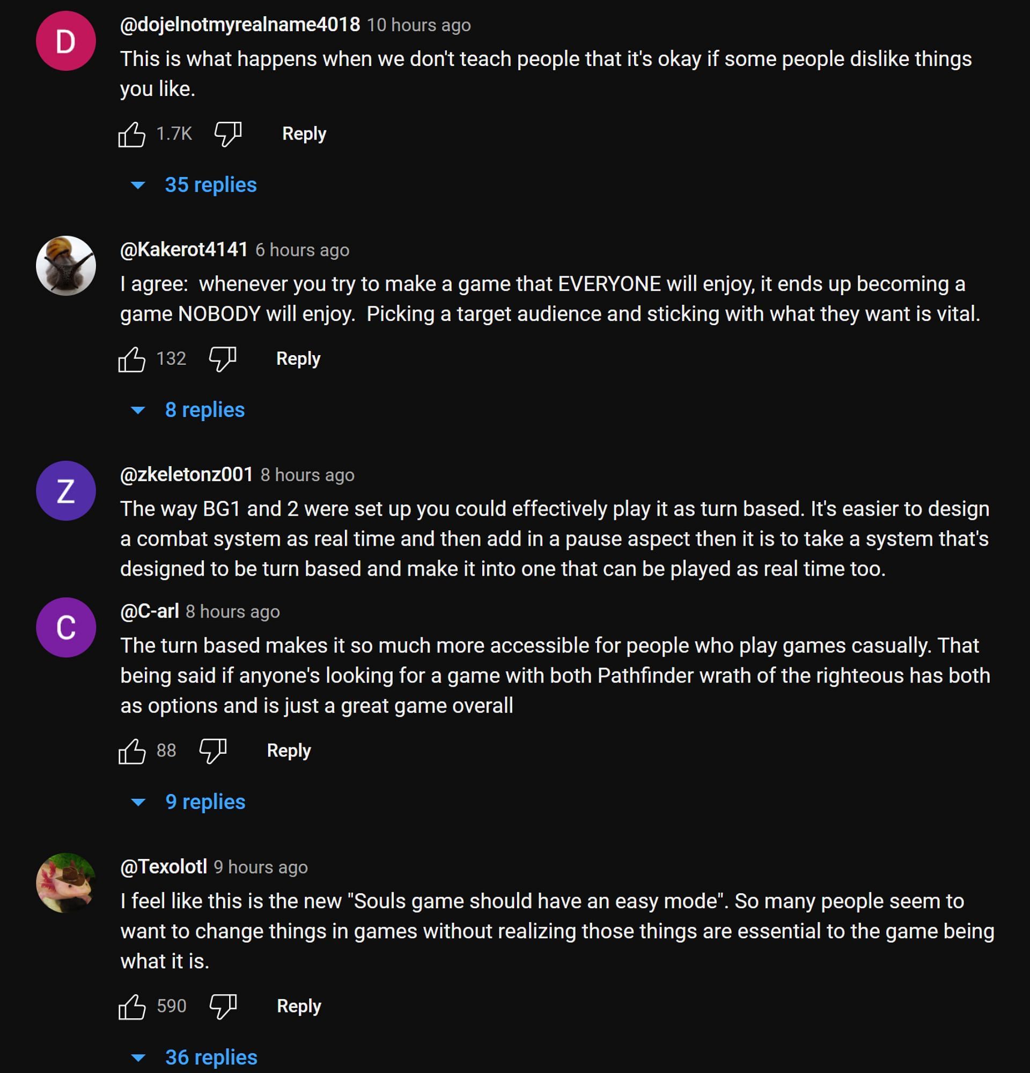Expand the 36 replies thread
This screenshot has height=1073, width=1030.
pos(211,1057)
